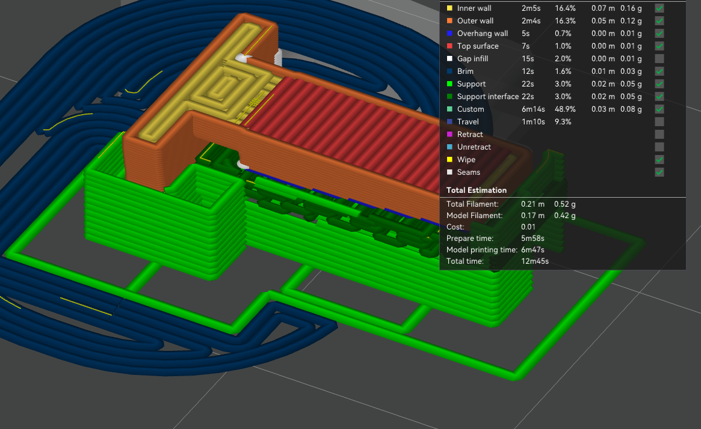Turn on the Unretract checkbox

659,147
